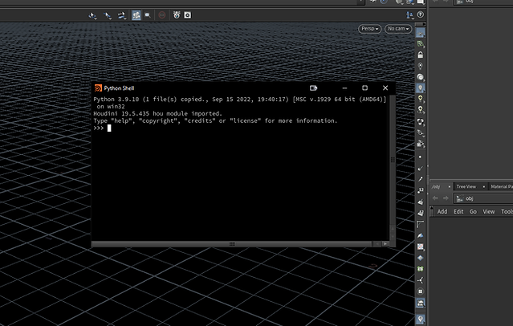Toggle the primitive numbers icon
This screenshot has height=326, width=513.
(x=421, y=213)
